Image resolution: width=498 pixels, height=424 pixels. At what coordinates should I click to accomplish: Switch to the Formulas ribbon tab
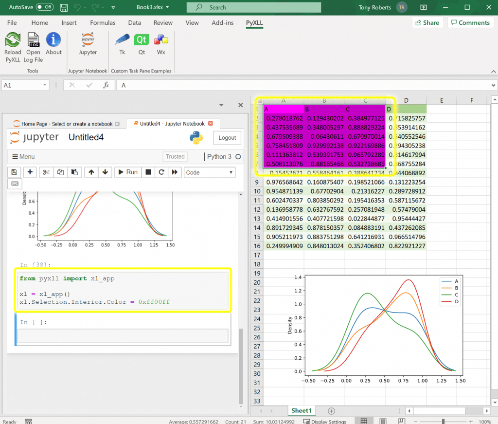[103, 23]
